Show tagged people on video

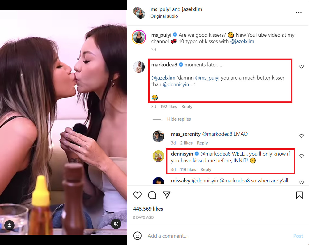pos(10,225)
